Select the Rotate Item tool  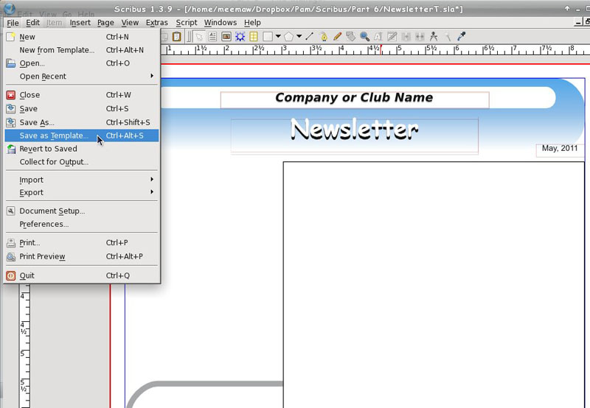351,37
